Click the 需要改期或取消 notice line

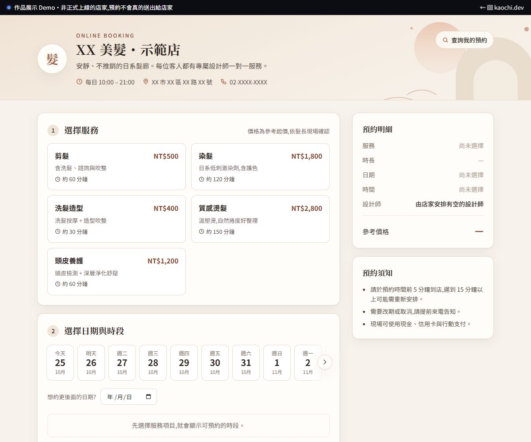tap(416, 312)
